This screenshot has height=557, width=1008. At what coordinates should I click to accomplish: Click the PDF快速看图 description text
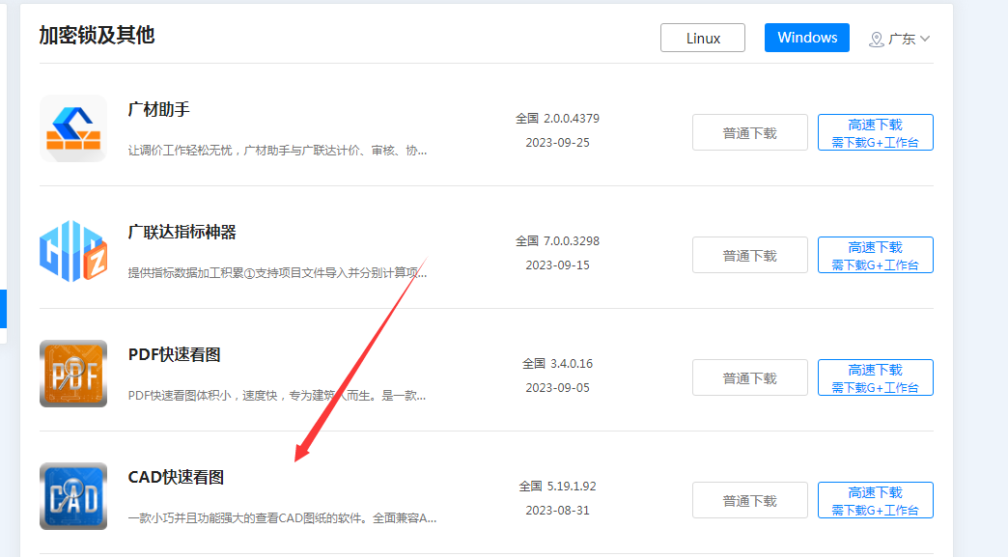(x=276, y=396)
